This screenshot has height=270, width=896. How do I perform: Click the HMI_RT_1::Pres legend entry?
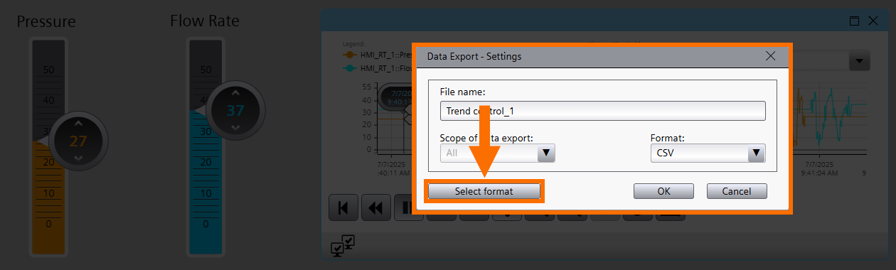point(378,54)
